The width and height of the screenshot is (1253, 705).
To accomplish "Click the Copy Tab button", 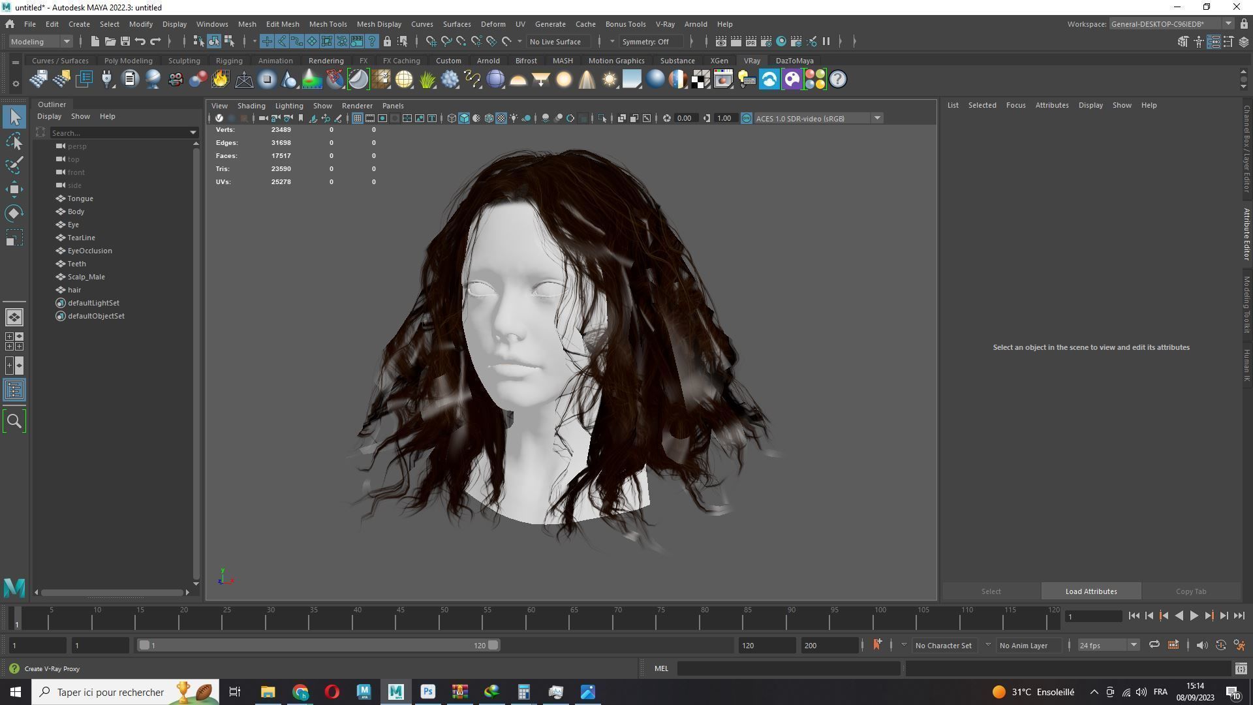I will pyautogui.click(x=1191, y=591).
